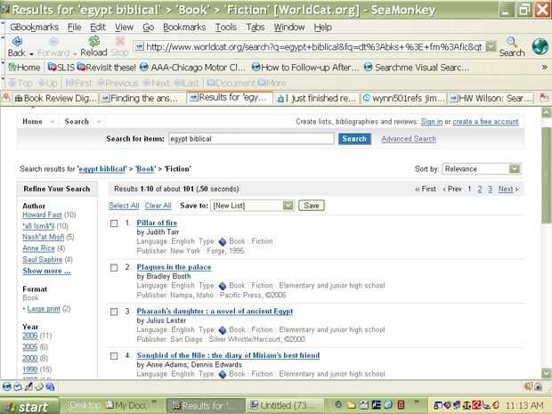Click the security padlock icon in the status bar
The image size is (552, 414).
point(539,386)
